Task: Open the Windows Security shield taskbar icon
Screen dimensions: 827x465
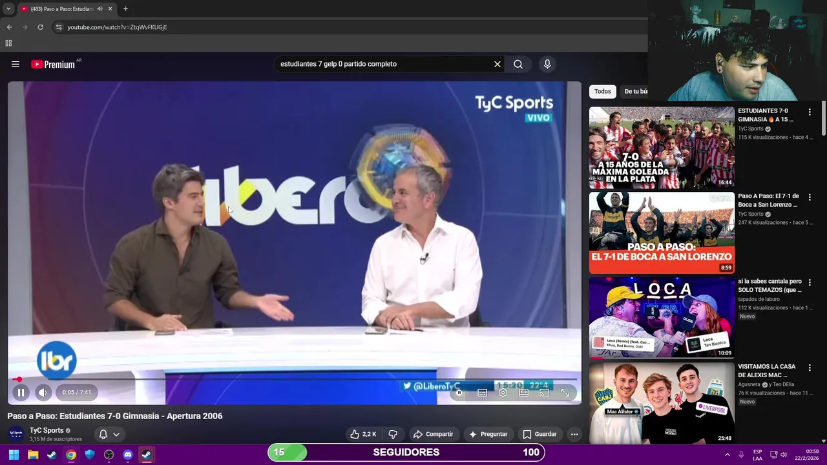Action: tap(90, 455)
